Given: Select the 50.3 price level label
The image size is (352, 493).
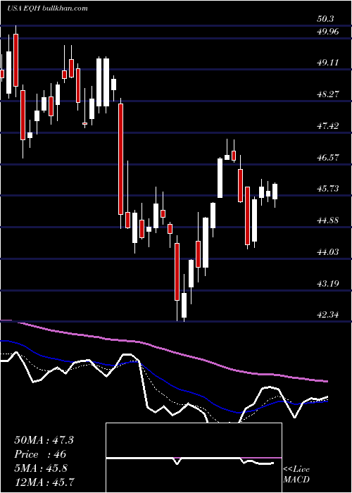Looking at the screenshot, I should (x=325, y=19).
